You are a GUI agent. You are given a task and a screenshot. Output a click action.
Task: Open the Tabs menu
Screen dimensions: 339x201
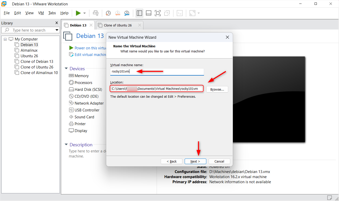pyautogui.click(x=52, y=13)
